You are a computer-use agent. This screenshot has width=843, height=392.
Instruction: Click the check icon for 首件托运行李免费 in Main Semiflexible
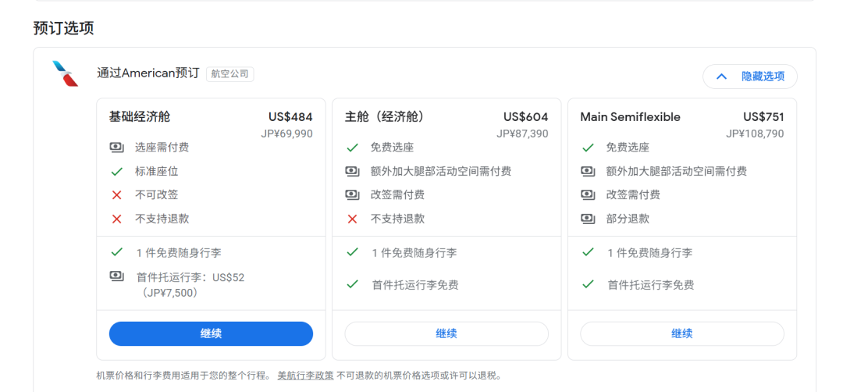(x=588, y=284)
